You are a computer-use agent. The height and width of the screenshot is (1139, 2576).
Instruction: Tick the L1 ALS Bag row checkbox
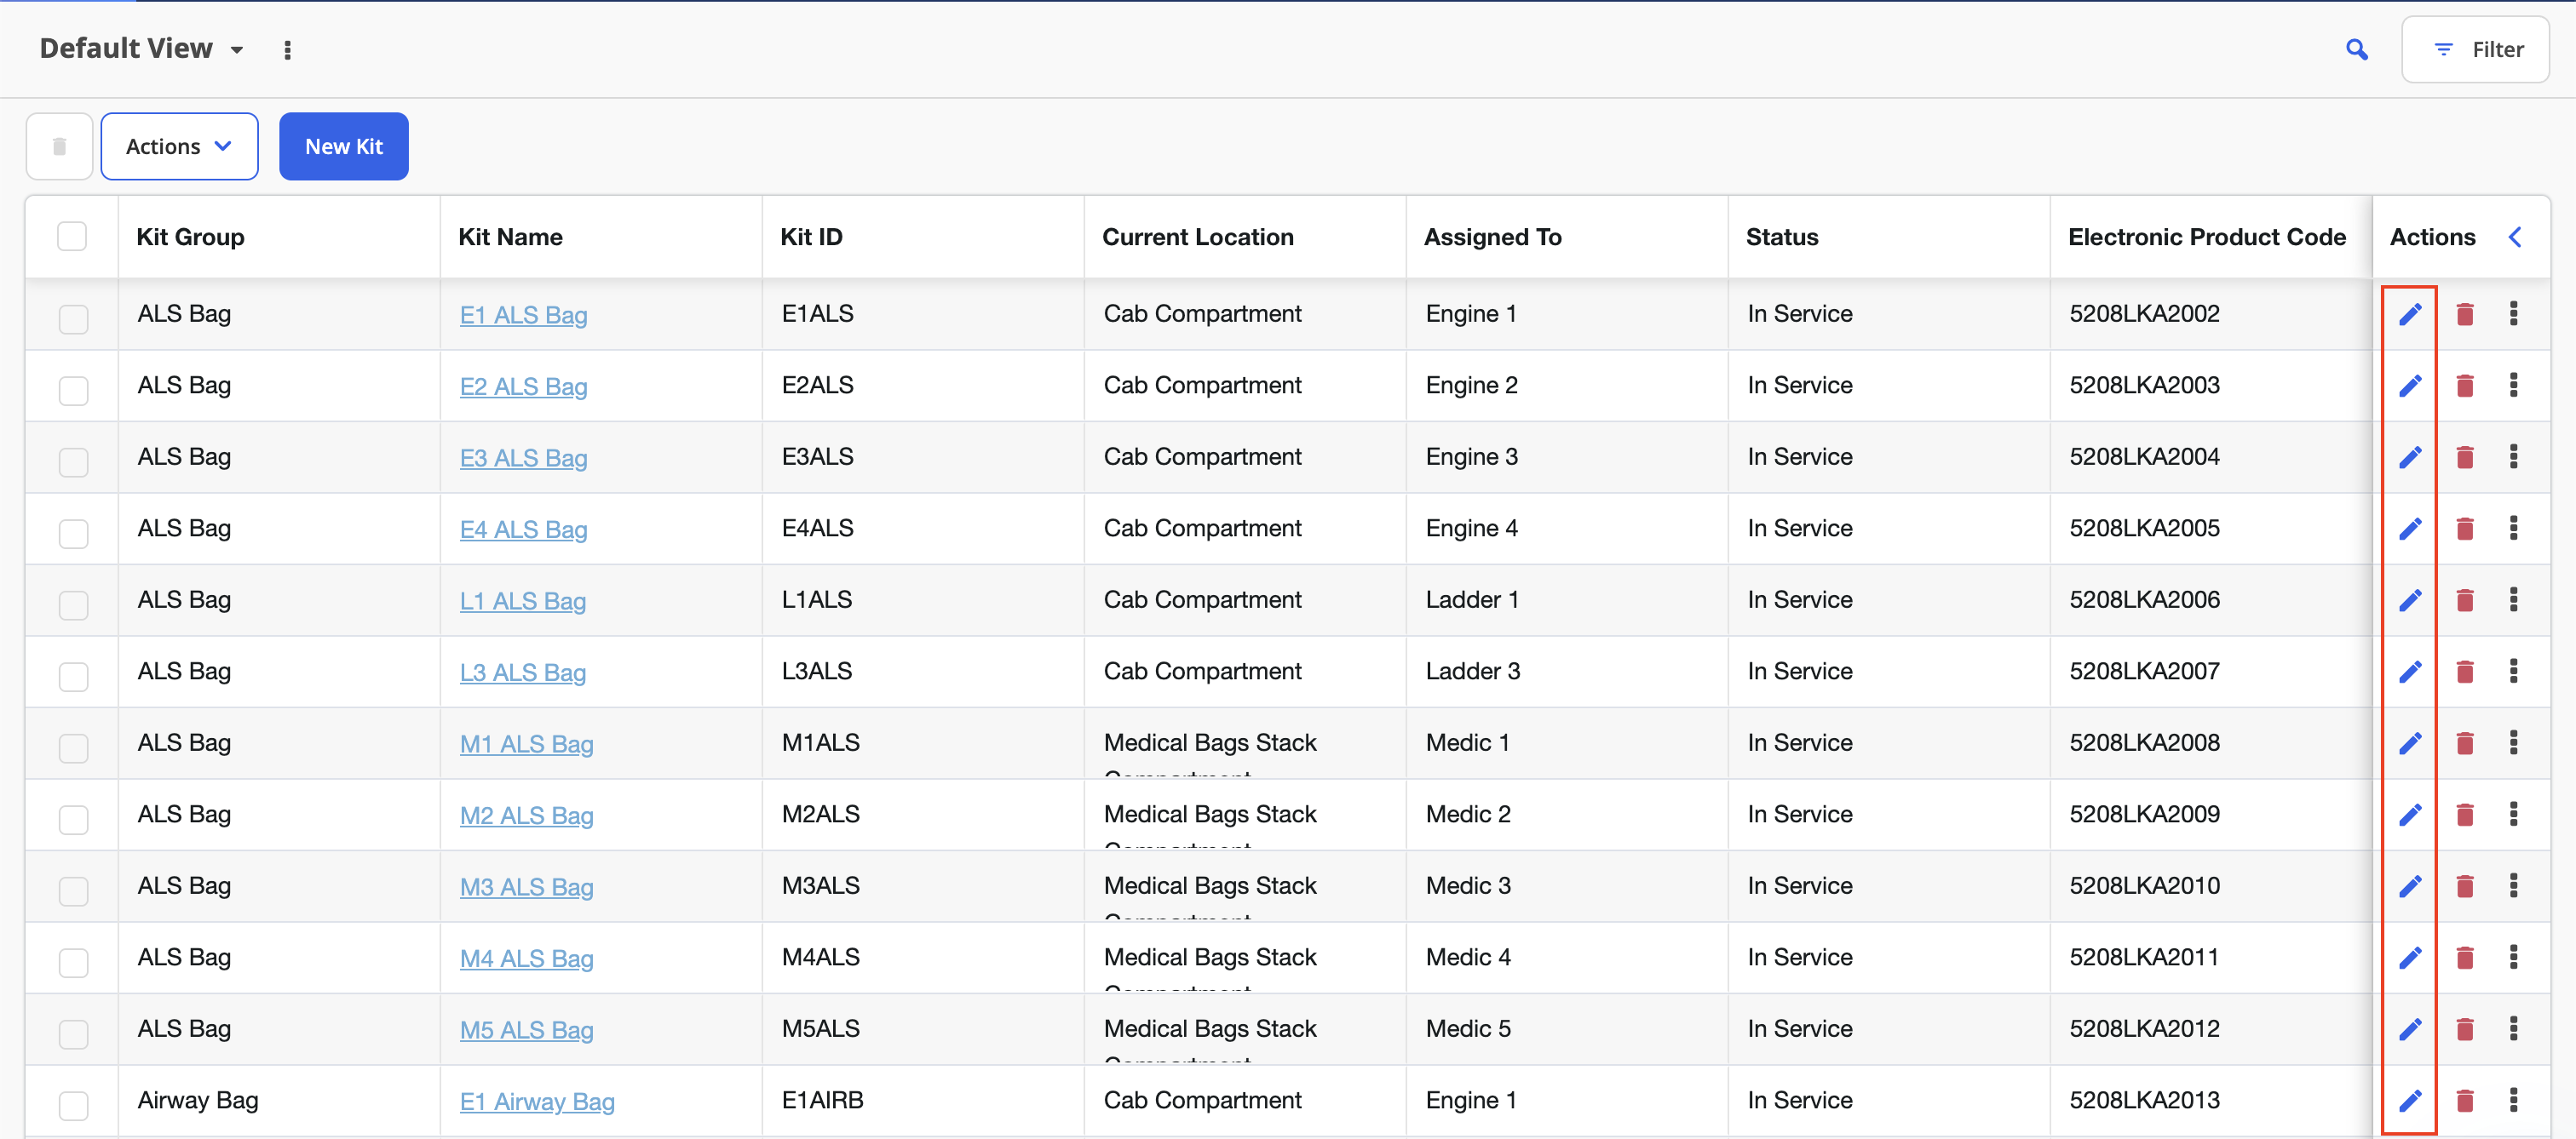pos(73,604)
